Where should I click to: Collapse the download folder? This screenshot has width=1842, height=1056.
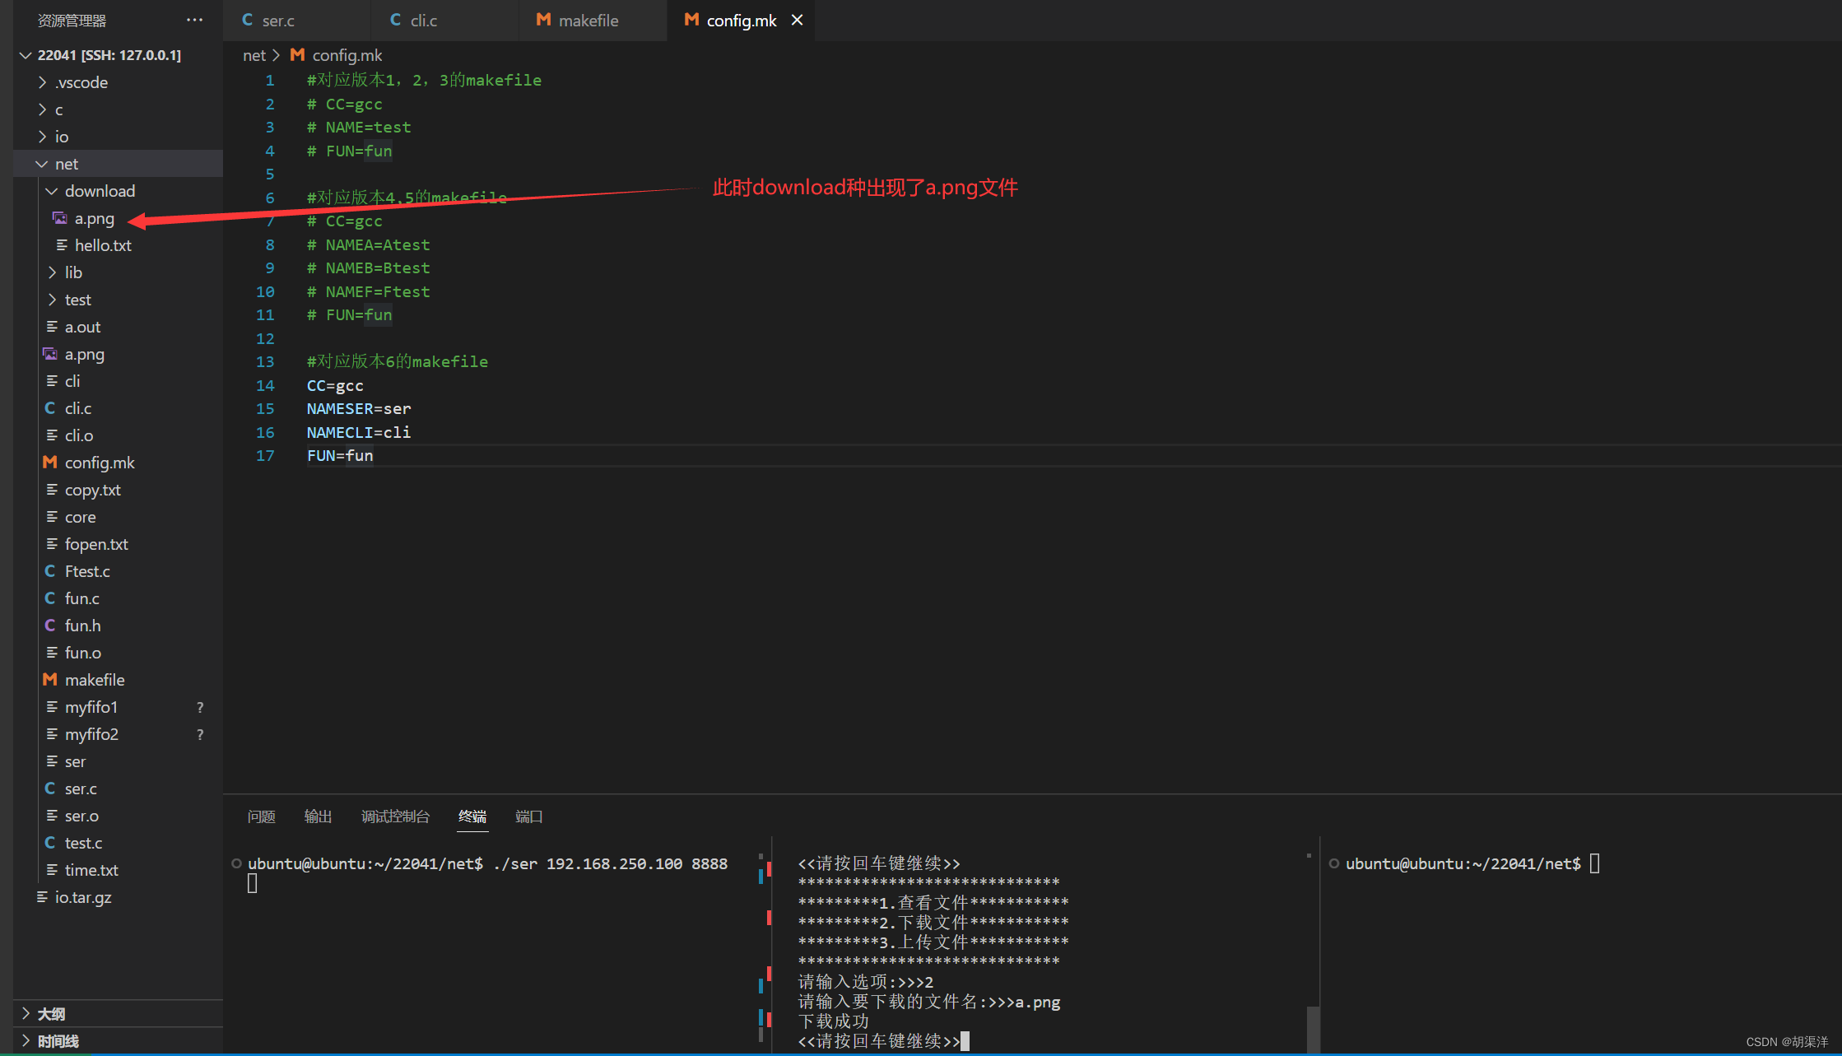pos(99,191)
